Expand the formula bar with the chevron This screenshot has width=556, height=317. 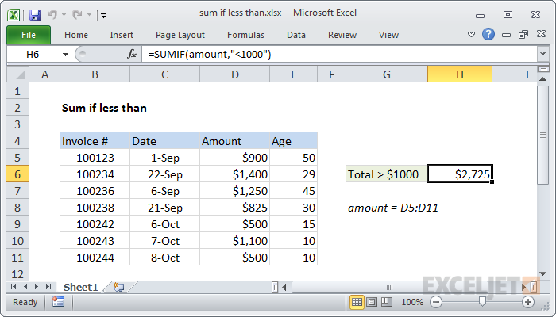tap(542, 54)
